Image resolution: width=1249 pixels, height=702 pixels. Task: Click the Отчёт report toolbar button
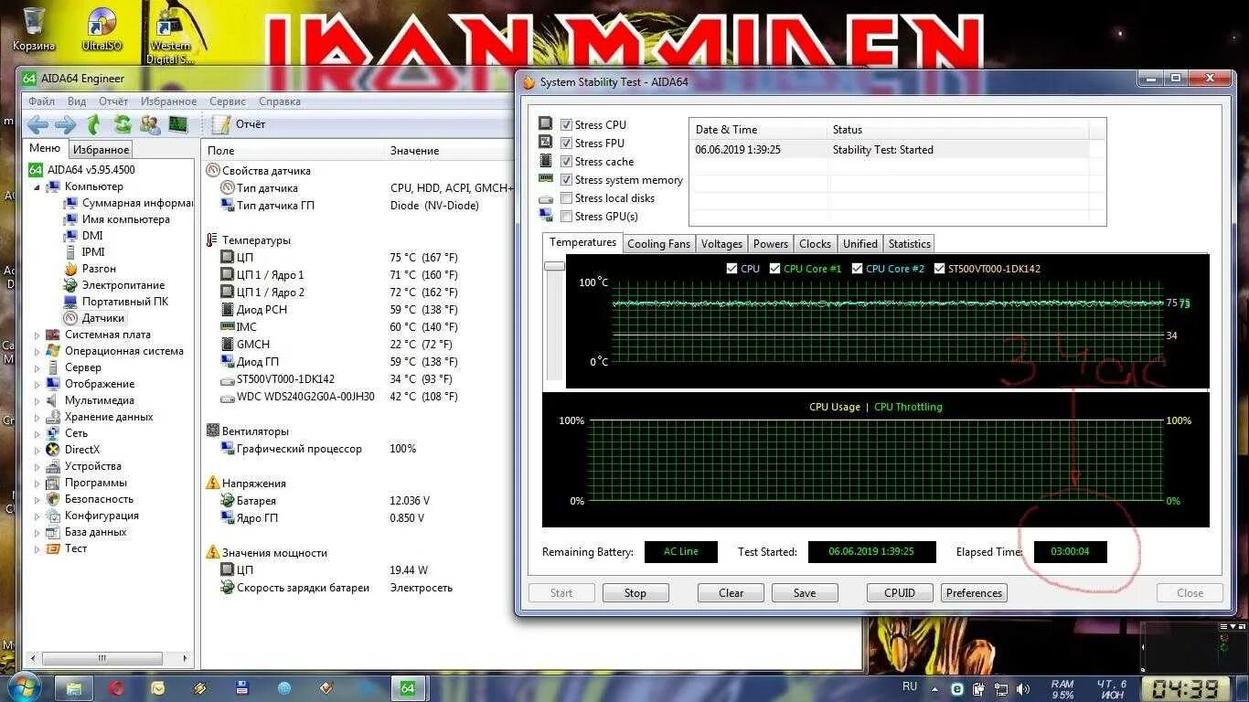pyautogui.click(x=239, y=124)
